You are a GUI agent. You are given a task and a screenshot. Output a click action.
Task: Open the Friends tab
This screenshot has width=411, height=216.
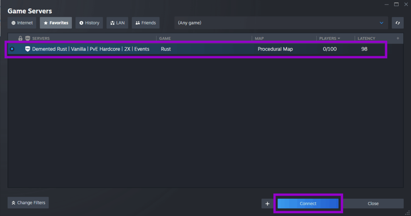[145, 23]
